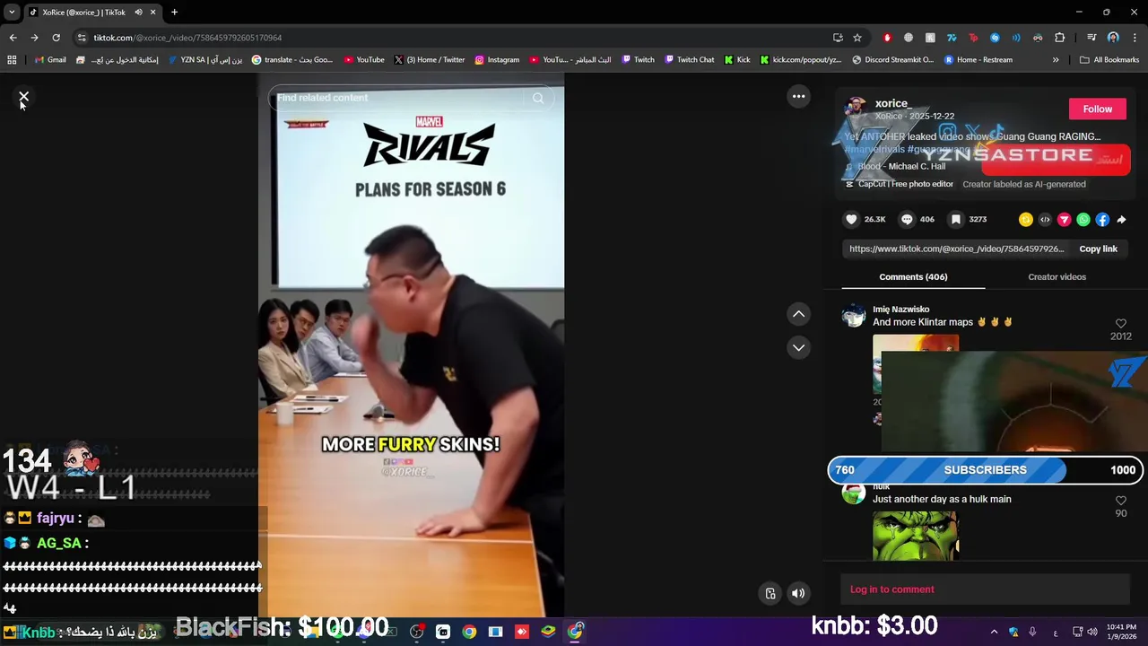Switch to the Creator videos tab
Viewport: 1148px width, 646px height.
click(1057, 276)
